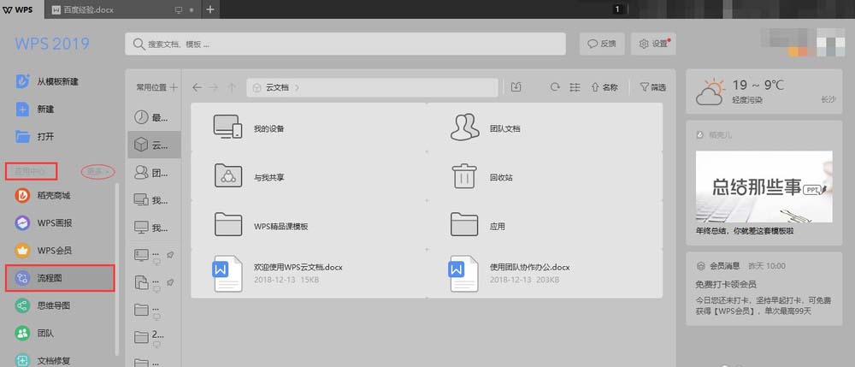Screen dimensions: 855x367
Task: Select the recent (clock icon) location
Action: tap(154, 116)
